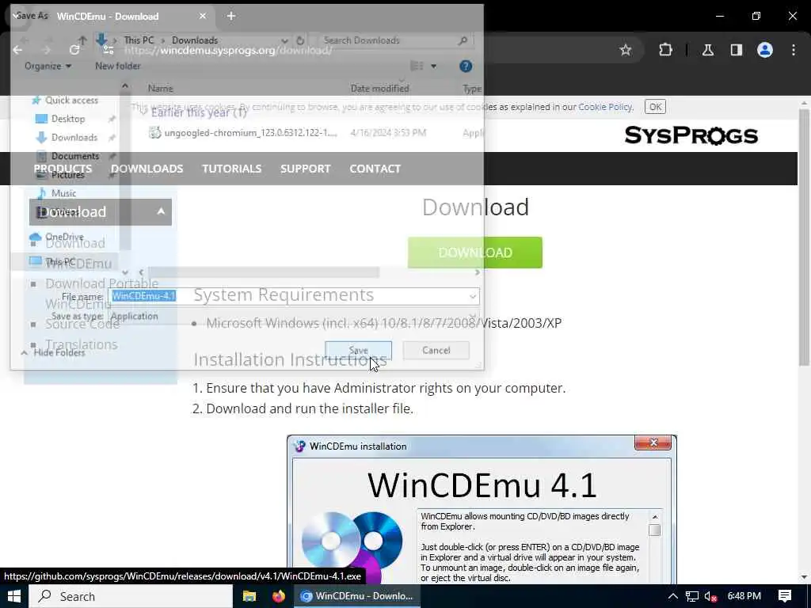Open the muted volume tray icon

[710, 597]
